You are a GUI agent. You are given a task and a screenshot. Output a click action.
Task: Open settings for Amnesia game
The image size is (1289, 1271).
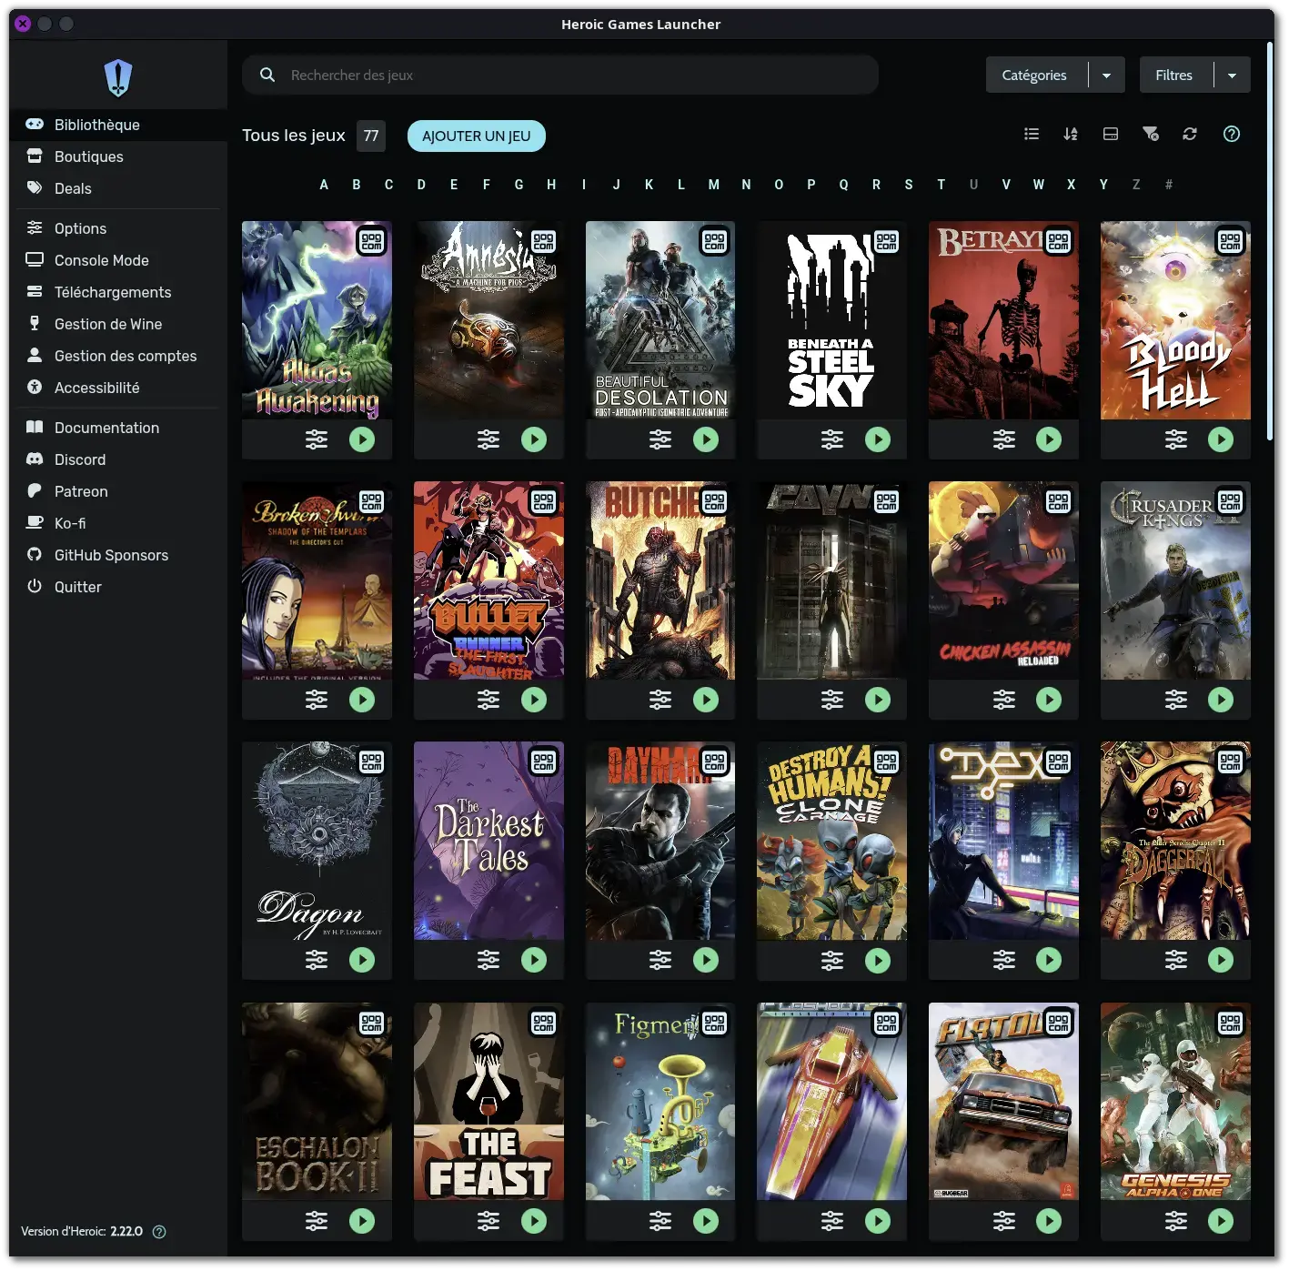[488, 439]
